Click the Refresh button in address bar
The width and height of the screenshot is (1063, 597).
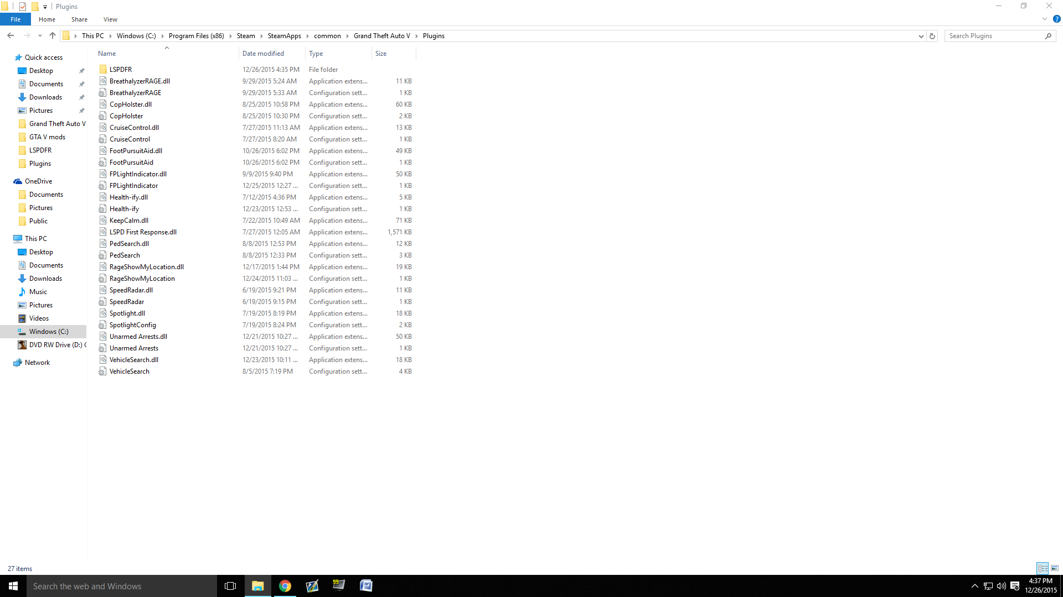click(932, 36)
